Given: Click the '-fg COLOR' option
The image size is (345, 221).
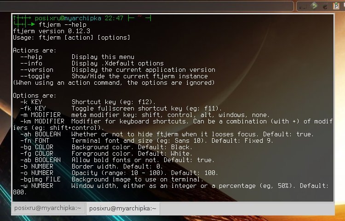Looking at the screenshot, I should click(37, 153).
